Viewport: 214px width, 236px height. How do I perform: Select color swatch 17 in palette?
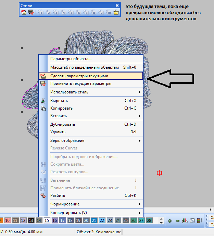[x=62, y=221]
